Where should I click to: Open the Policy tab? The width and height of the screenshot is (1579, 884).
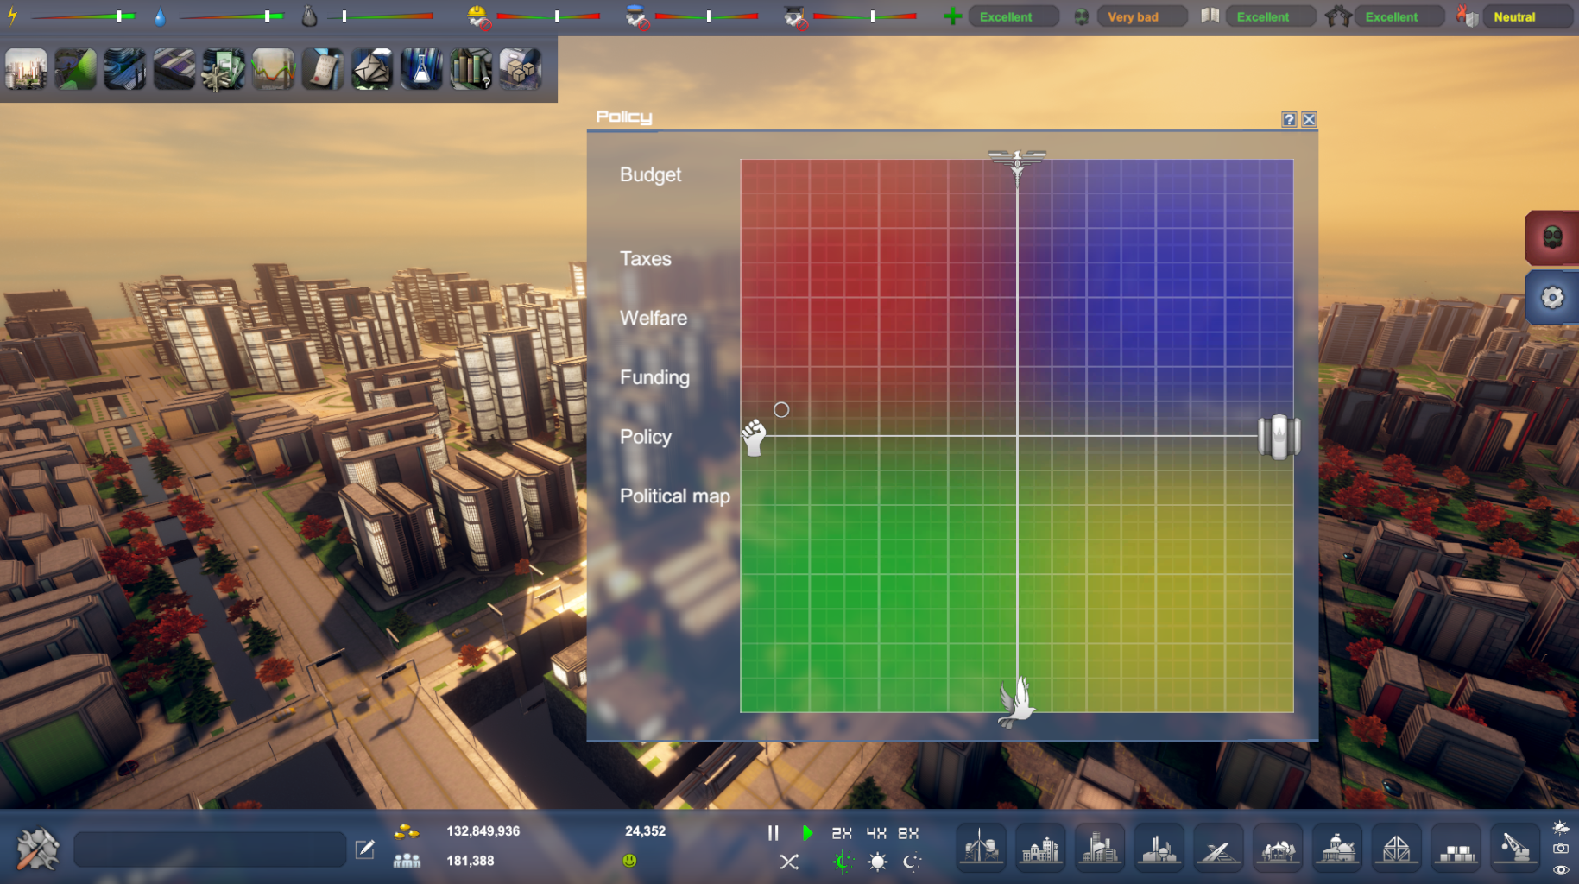(x=645, y=437)
